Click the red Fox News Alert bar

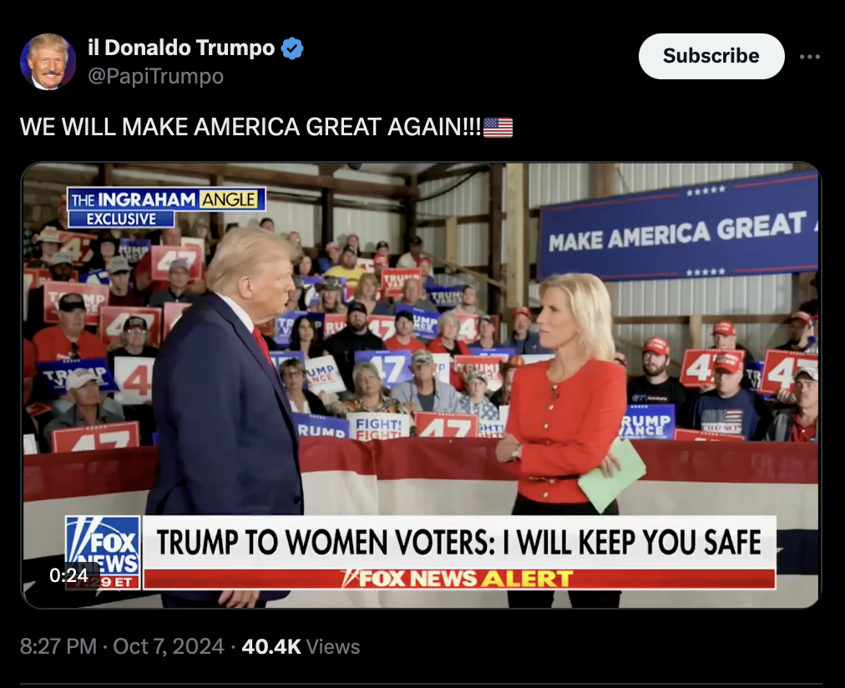click(458, 579)
